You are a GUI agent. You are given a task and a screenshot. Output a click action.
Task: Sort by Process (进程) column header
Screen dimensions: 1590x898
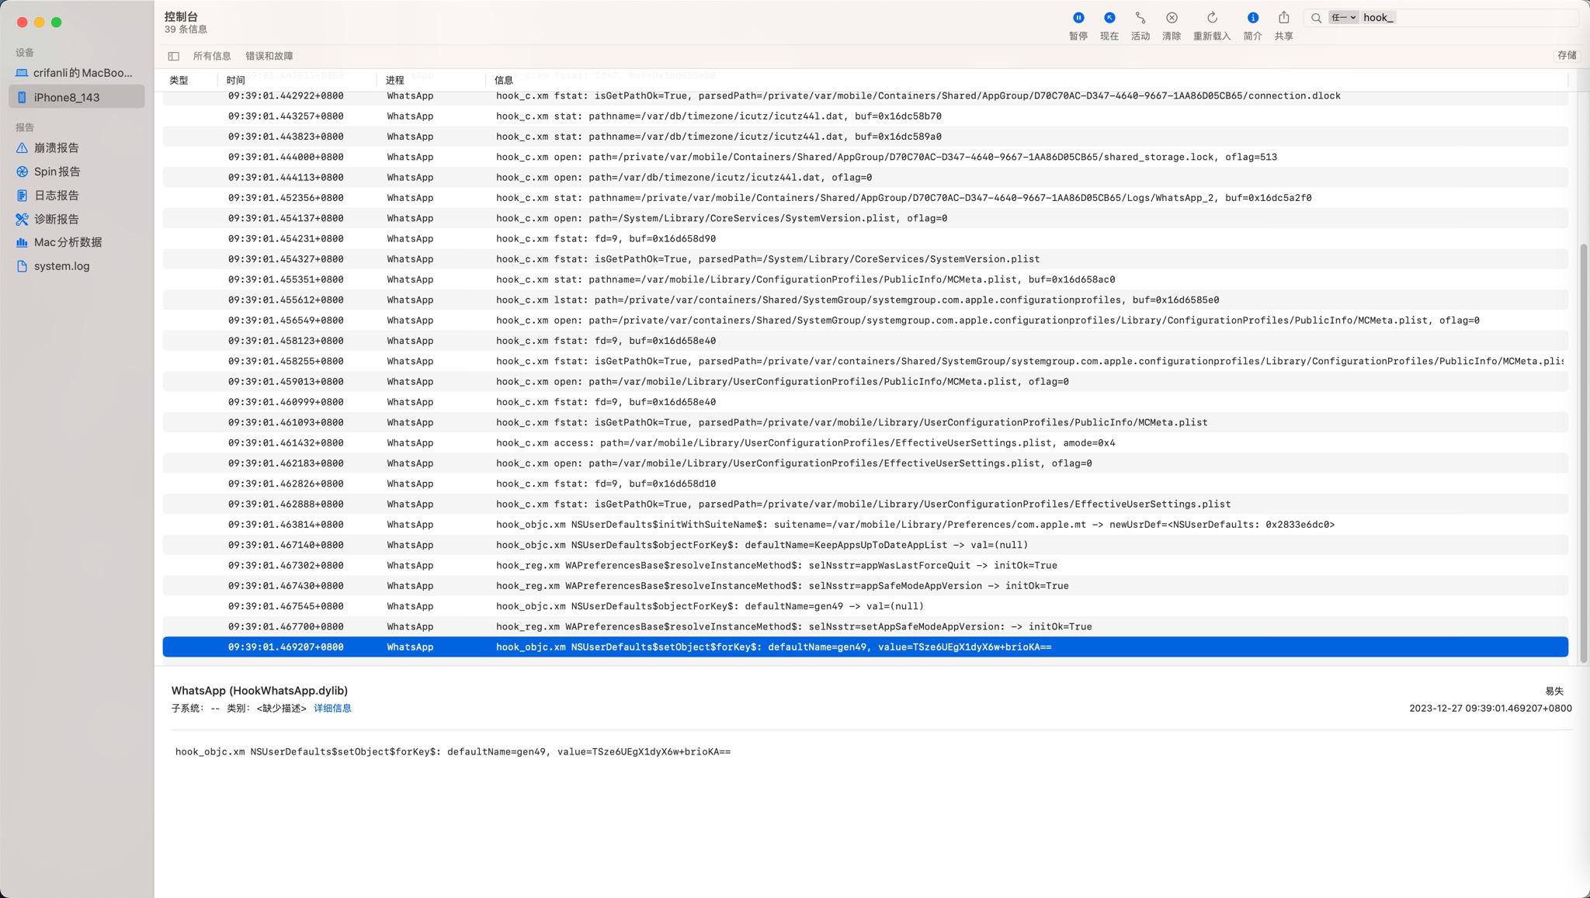point(394,80)
